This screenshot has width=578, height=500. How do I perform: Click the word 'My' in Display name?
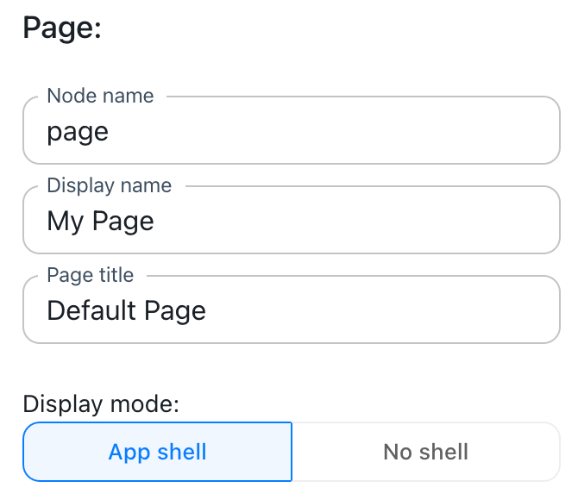click(x=65, y=222)
